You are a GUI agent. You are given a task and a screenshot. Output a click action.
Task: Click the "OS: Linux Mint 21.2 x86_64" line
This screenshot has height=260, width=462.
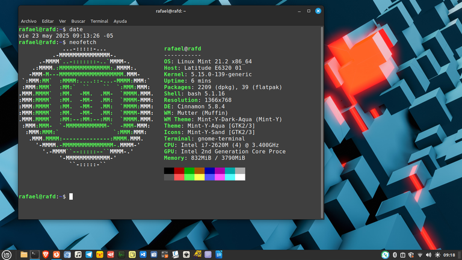[x=208, y=61]
